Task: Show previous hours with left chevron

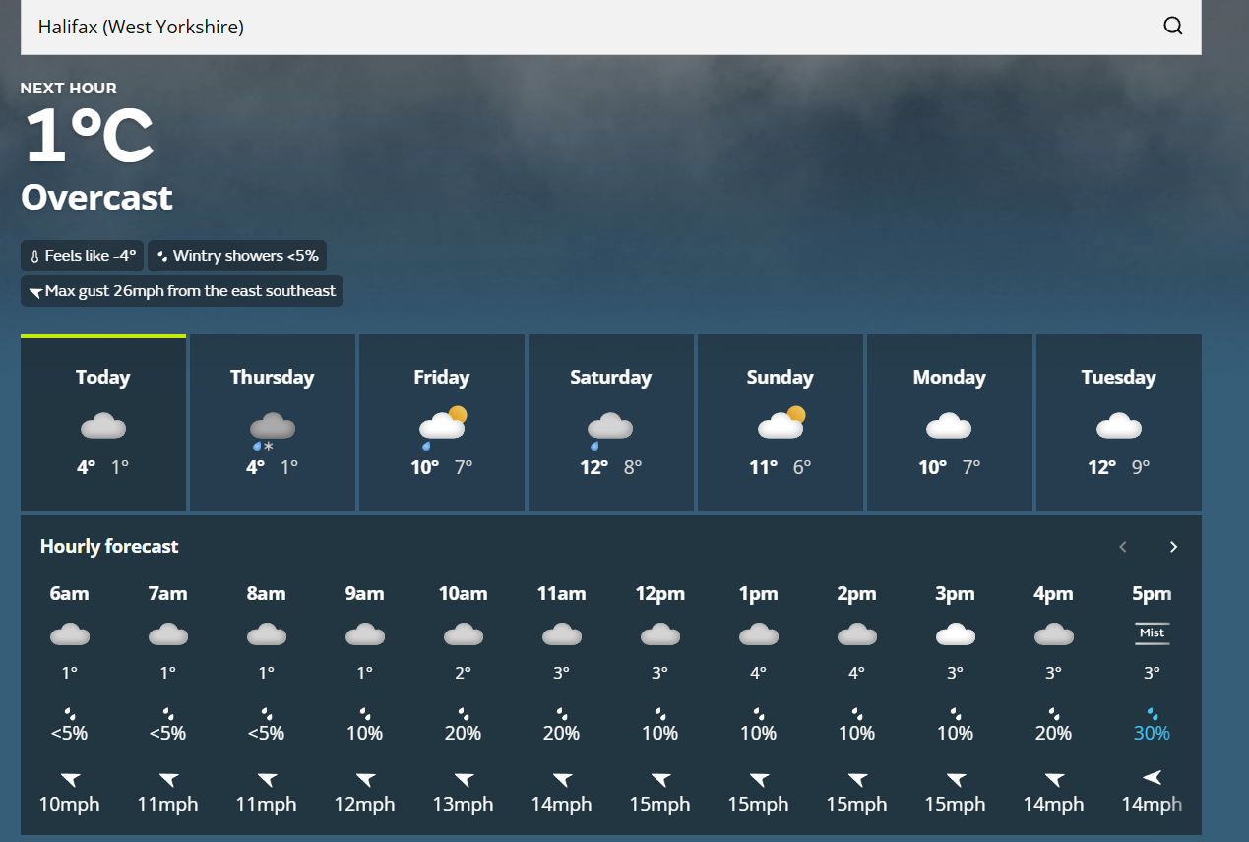Action: point(1123,547)
